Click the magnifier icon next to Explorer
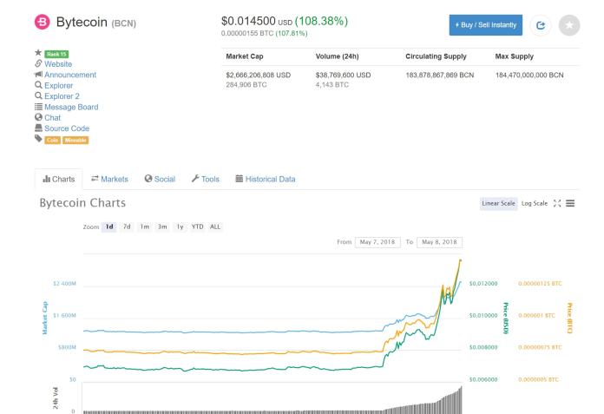The width and height of the screenshot is (604, 414). (38, 85)
